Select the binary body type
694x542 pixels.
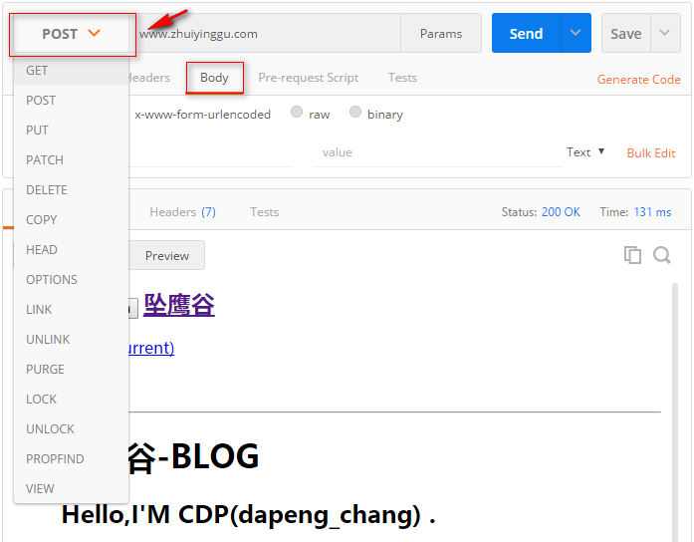click(355, 112)
